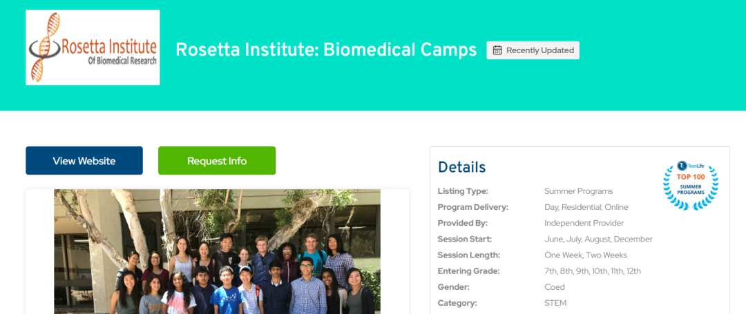Click the Coed gender value
The width and height of the screenshot is (746, 314).
[554, 287]
